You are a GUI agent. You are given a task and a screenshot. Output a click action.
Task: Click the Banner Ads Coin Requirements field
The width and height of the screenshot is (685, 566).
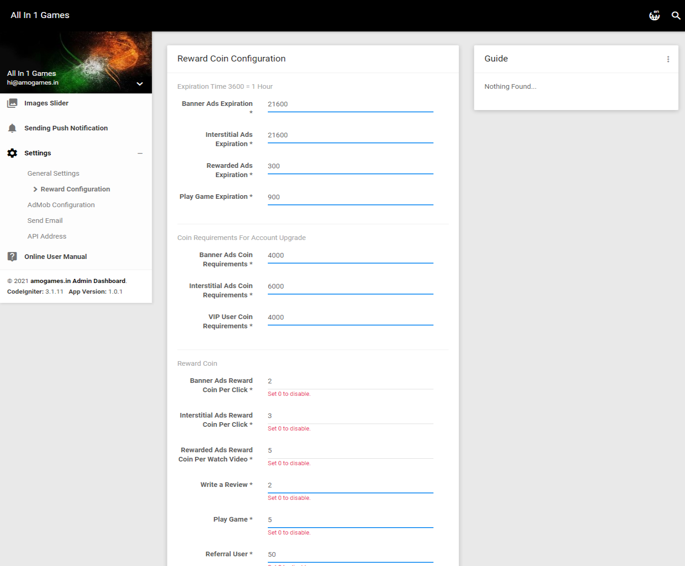pyautogui.click(x=351, y=255)
